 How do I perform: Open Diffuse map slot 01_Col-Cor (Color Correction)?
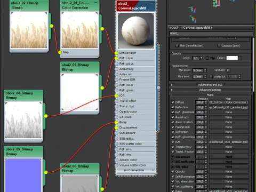pyautogui.click(x=228, y=102)
